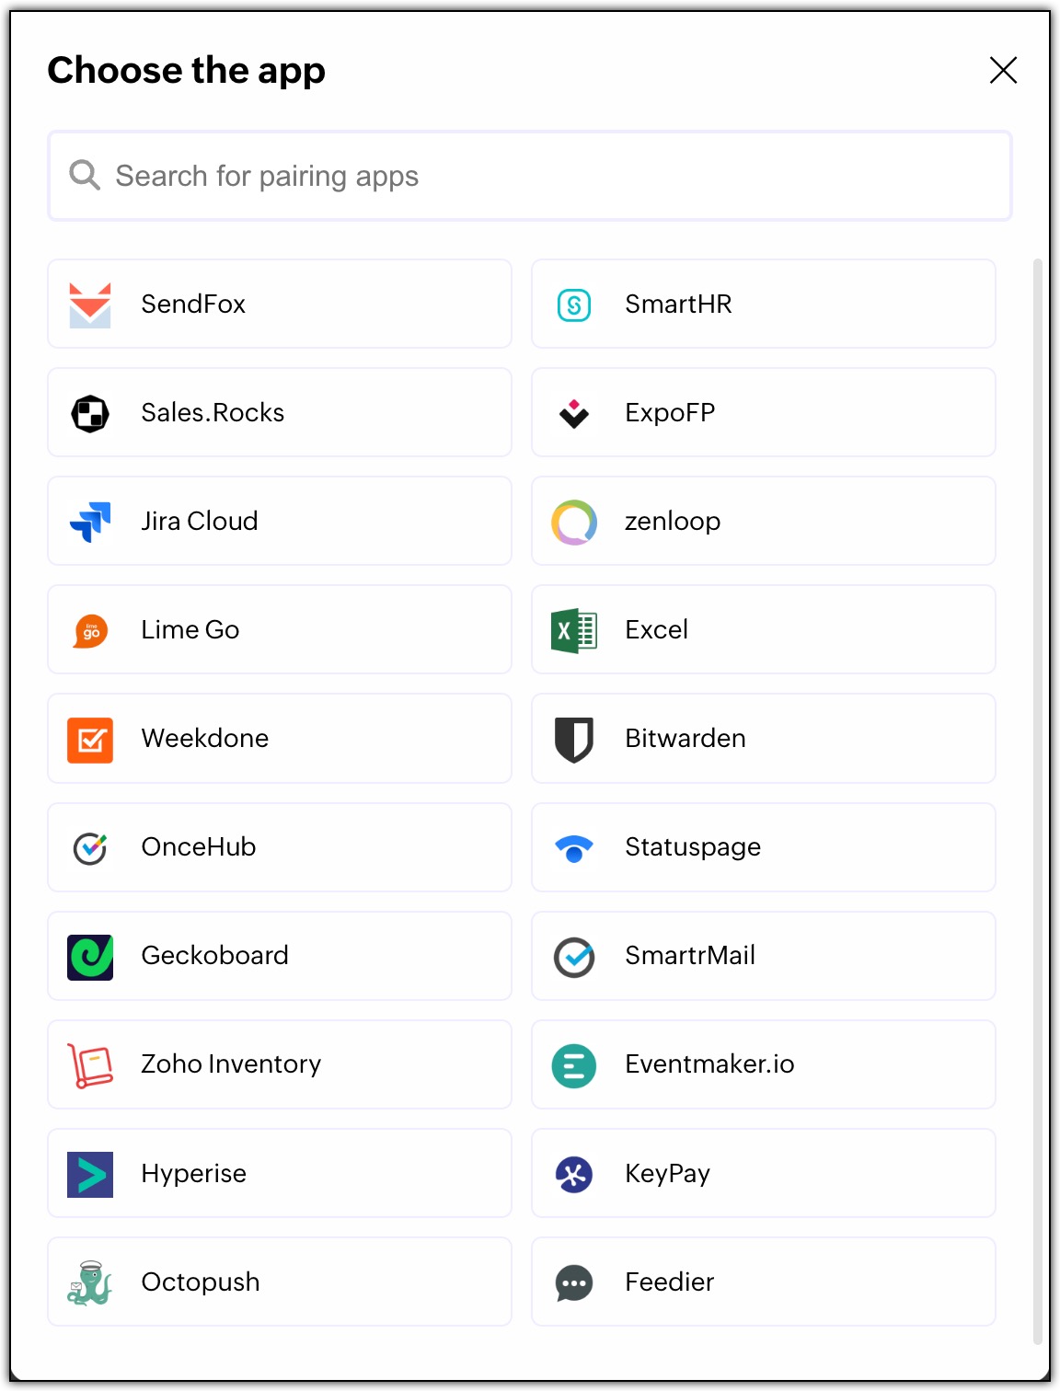
Task: Click the Excel app name
Action: [x=657, y=630]
